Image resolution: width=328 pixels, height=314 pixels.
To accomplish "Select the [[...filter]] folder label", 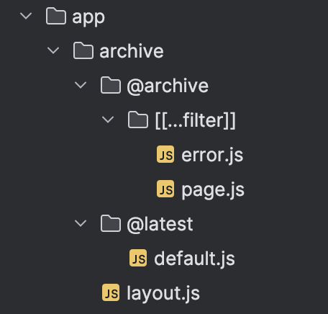I will [196, 120].
